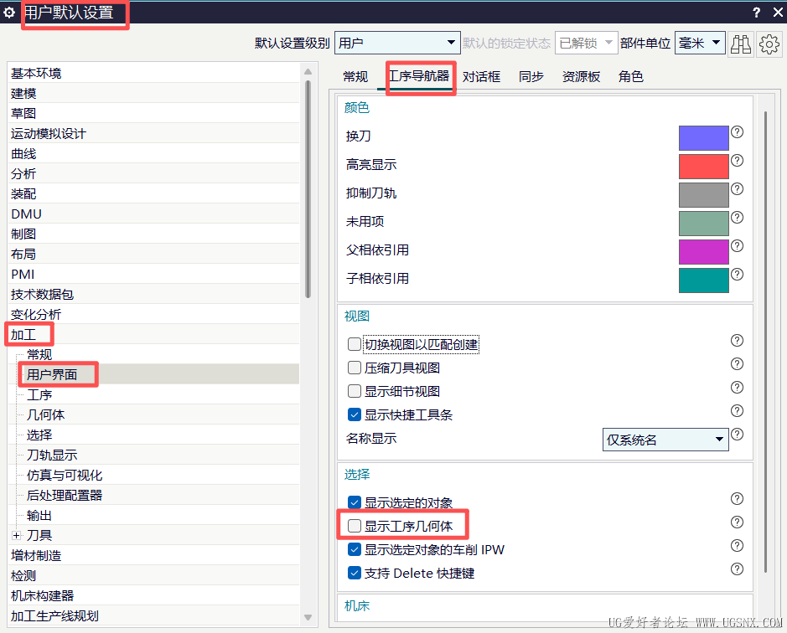Collapse the 加工 category in tree
Screen dimensions: 787x633
pos(23,335)
